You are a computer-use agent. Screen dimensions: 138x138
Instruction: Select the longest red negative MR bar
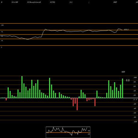77,104
